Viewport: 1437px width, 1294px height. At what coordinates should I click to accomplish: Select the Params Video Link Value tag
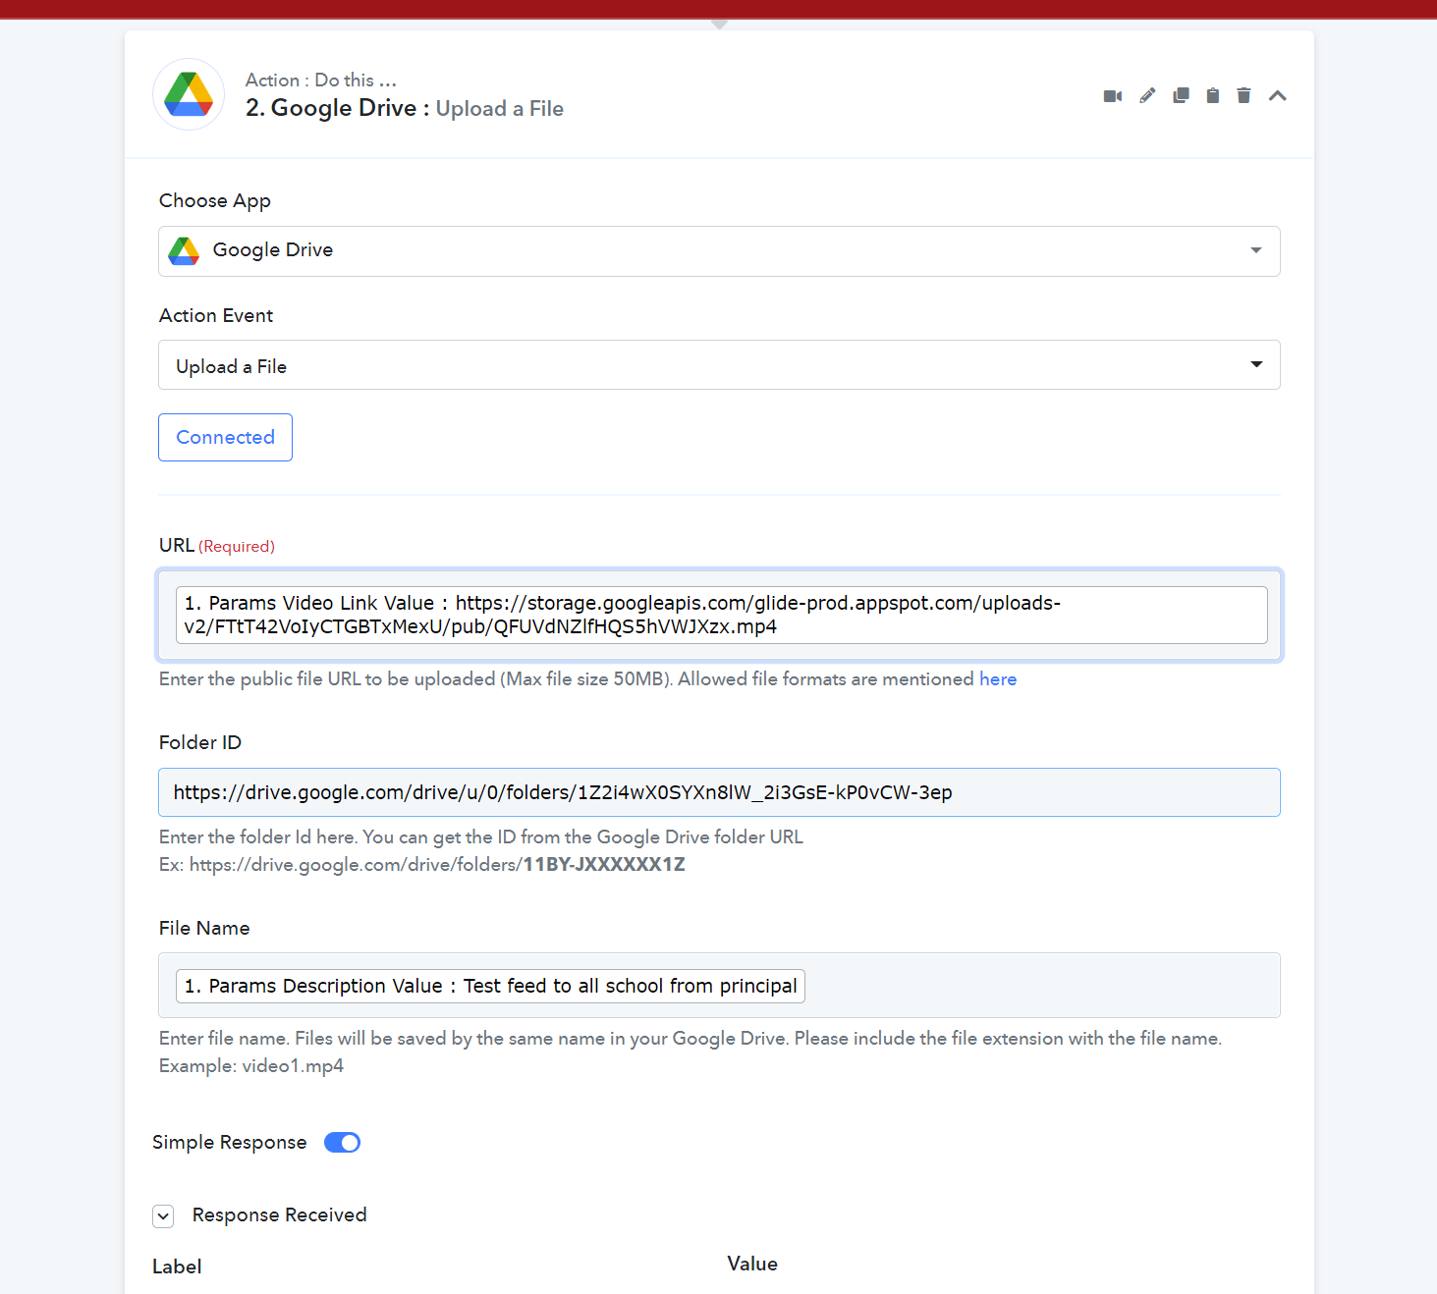(721, 615)
